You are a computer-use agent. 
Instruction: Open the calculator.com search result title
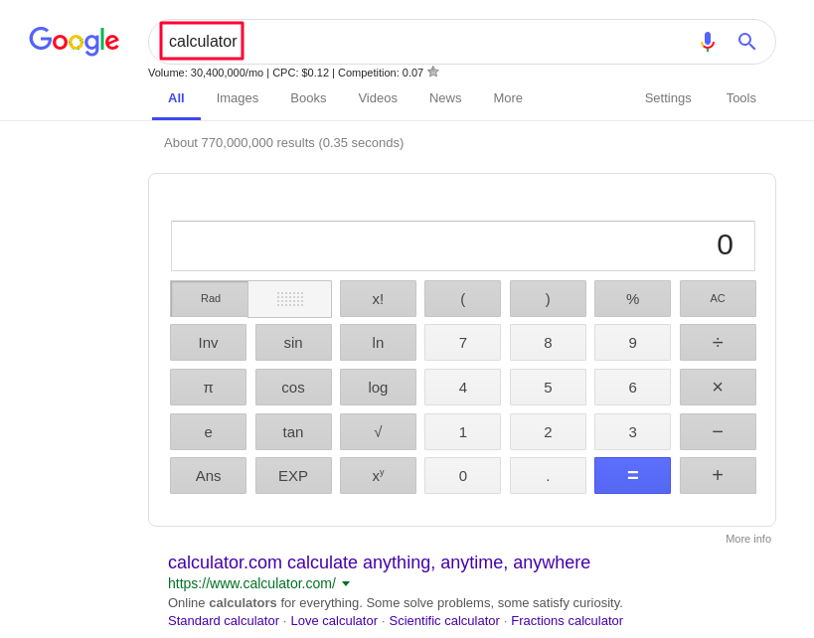379,562
